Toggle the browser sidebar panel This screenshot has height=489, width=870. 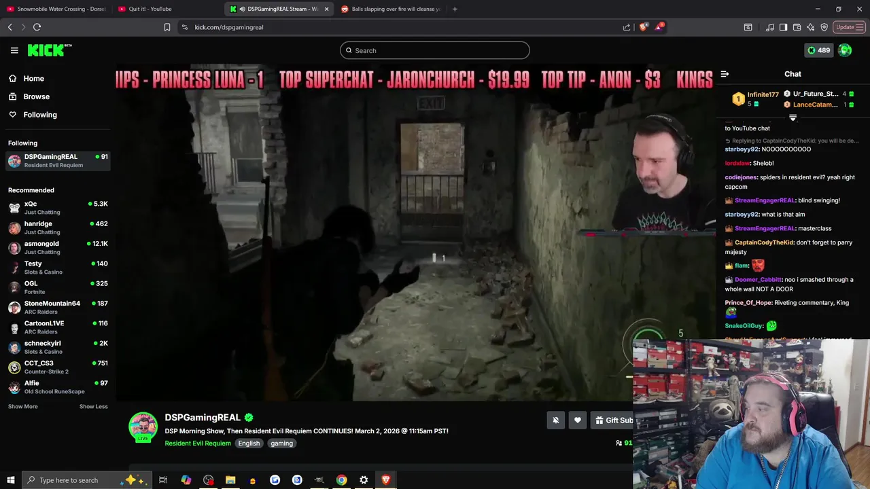point(783,27)
